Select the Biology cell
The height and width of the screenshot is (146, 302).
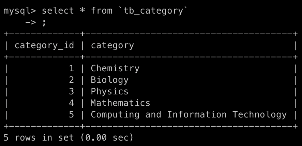(x=109, y=80)
